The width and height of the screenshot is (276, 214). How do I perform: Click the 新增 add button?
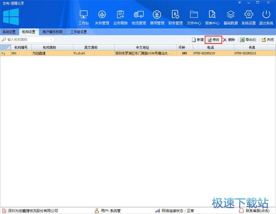(x=198, y=40)
